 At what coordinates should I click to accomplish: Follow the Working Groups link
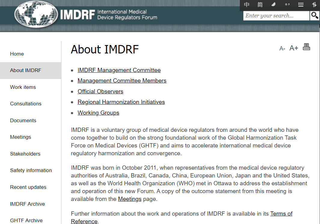[98, 113]
